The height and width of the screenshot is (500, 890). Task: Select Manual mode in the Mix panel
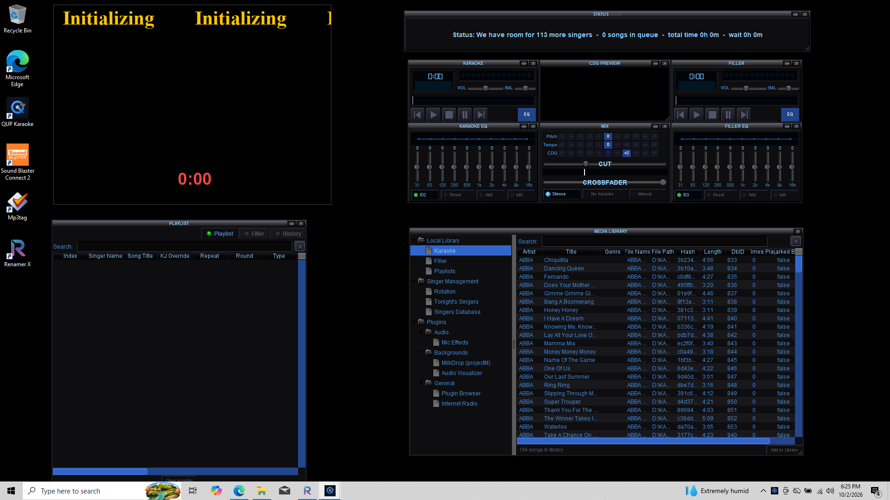[647, 194]
